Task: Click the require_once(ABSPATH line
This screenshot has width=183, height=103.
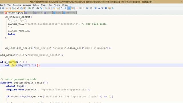Action: (48, 90)
